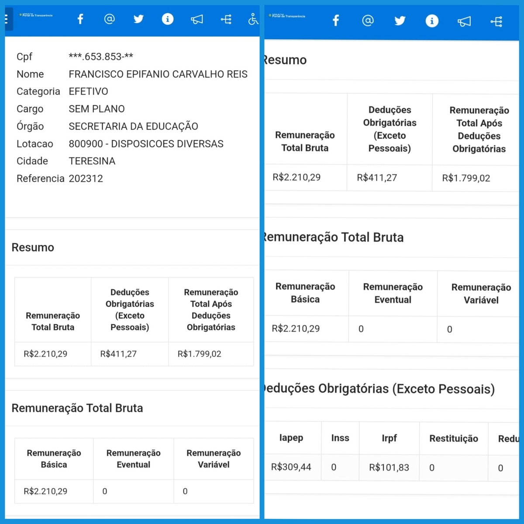Select R$411,27 in the left screenshot Resumo table

pos(118,354)
